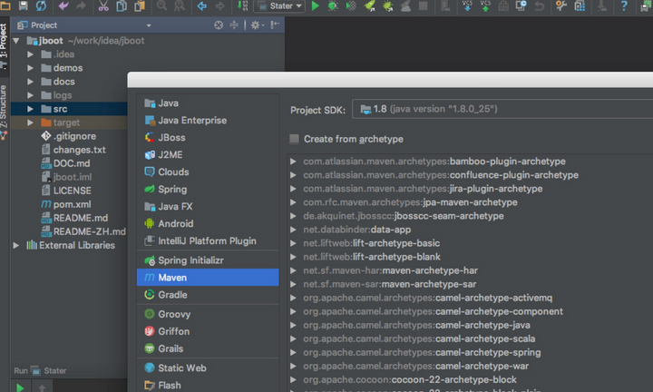This screenshot has height=392, width=653.
Task: Expand jpa-maven-archetype entry
Action: click(293, 202)
